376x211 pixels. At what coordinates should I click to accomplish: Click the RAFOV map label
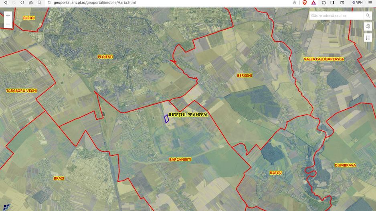276,173
